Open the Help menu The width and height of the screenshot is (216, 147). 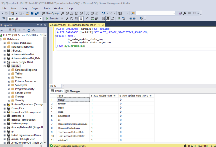tap(70, 8)
